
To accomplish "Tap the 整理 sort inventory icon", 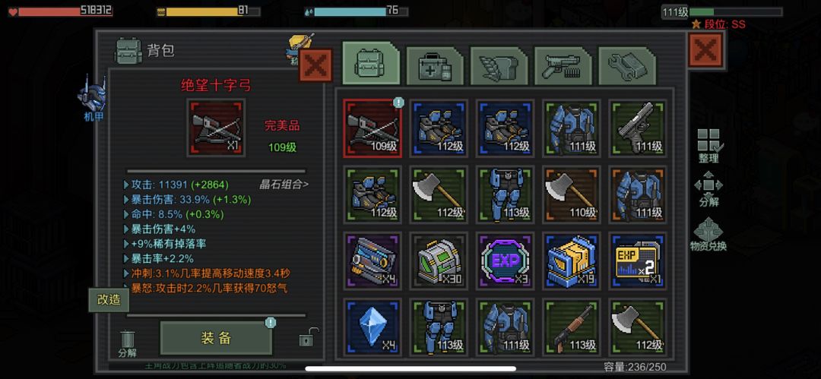I will (x=709, y=146).
